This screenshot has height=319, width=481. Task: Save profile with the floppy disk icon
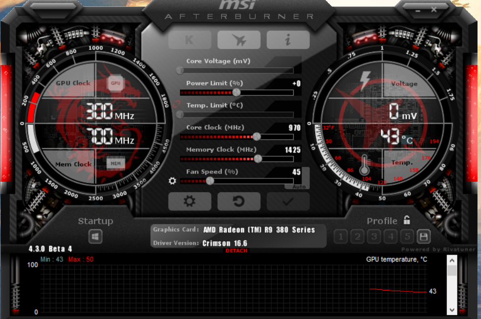pyautogui.click(x=423, y=236)
